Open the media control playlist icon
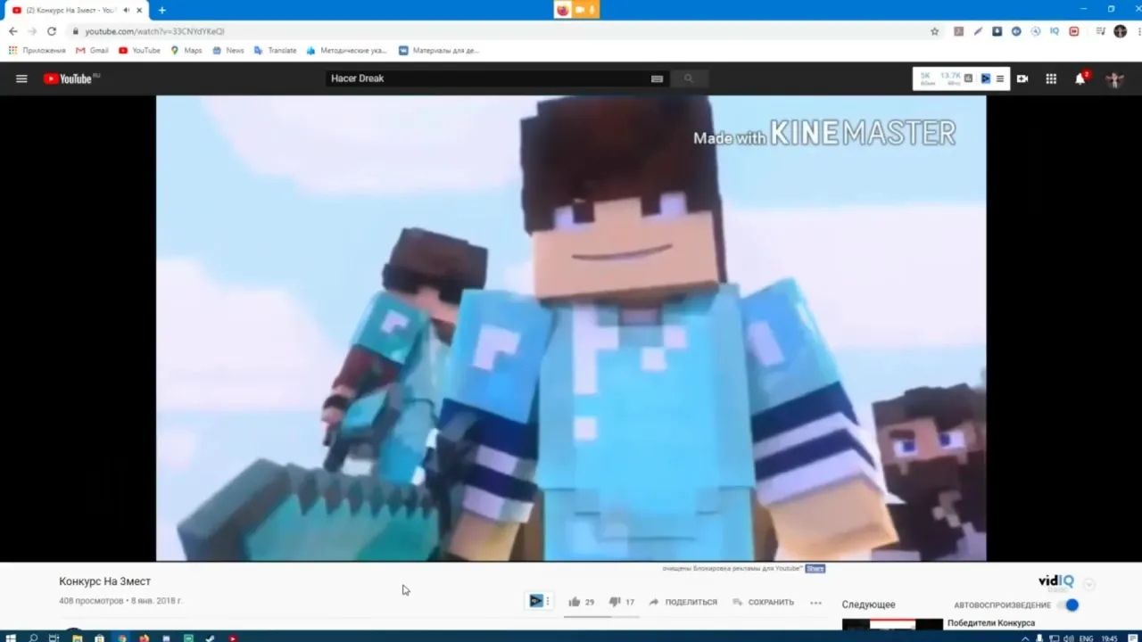The height and width of the screenshot is (642, 1142). (x=1100, y=31)
